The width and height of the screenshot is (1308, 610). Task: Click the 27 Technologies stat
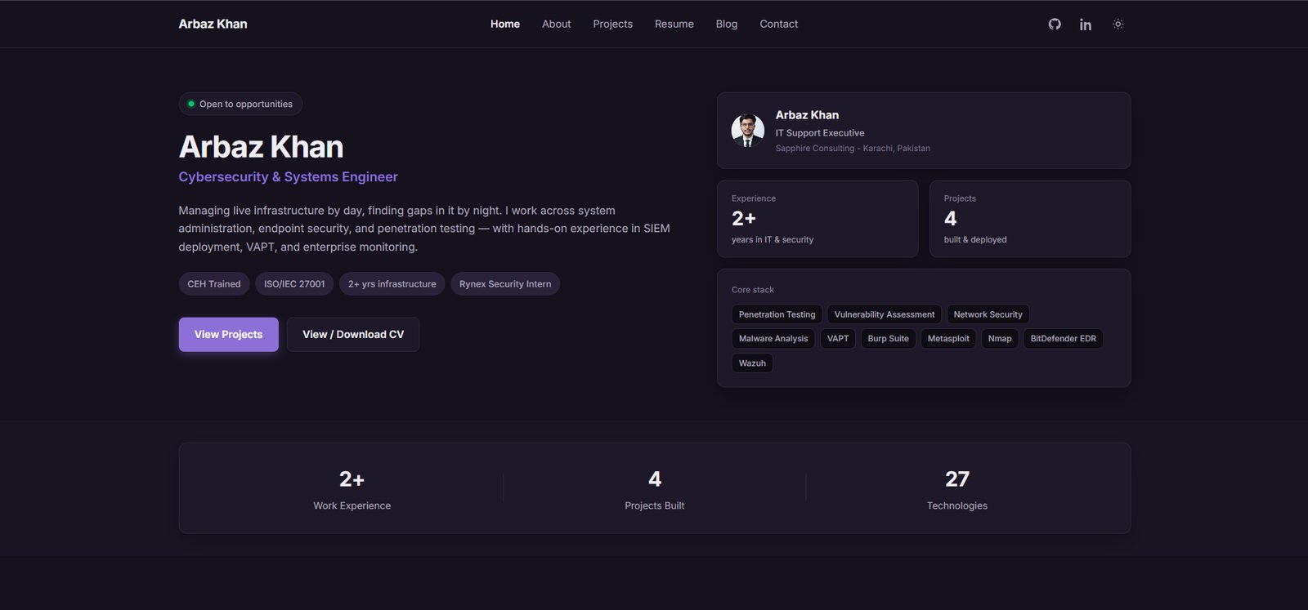click(957, 488)
